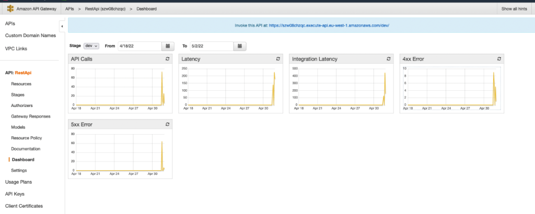Viewport: 535px width, 214px height.
Task: Open RestApi (szw08chzqc) breadcrumb
Action: (x=105, y=9)
